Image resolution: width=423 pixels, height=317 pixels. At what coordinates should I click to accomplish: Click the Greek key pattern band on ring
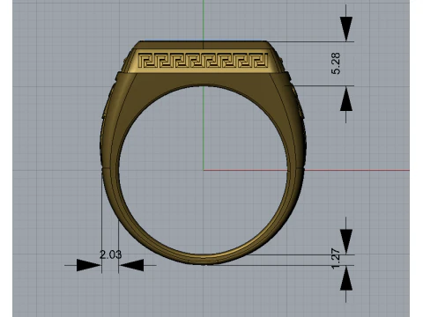pyautogui.click(x=203, y=61)
